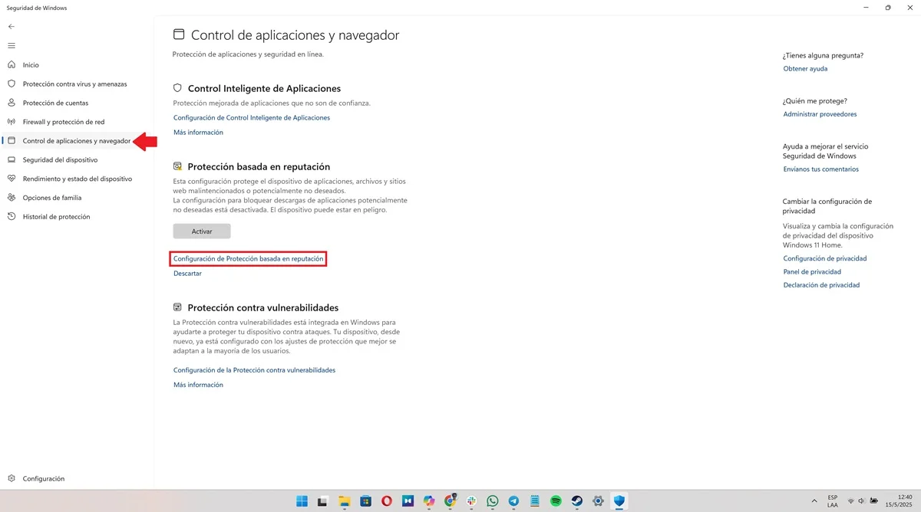Open Seguridad del dispositivo section
Viewport: 921px width, 512px height.
point(60,159)
